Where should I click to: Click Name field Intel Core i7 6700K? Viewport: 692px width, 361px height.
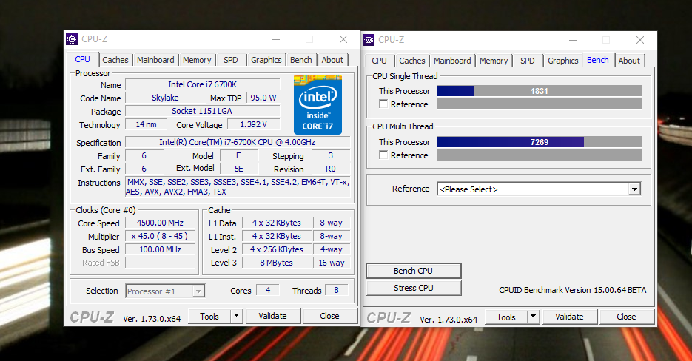point(203,84)
